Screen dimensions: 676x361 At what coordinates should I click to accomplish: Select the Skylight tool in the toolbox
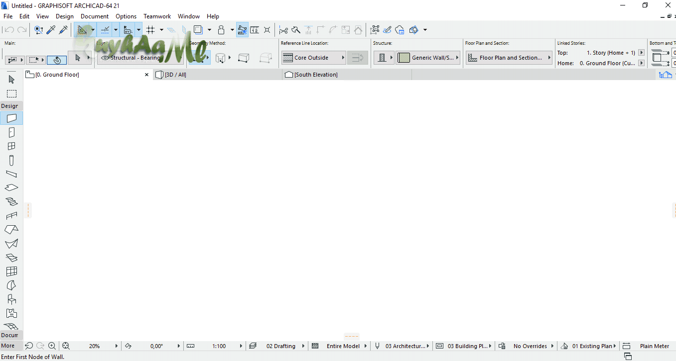pyautogui.click(x=11, y=258)
